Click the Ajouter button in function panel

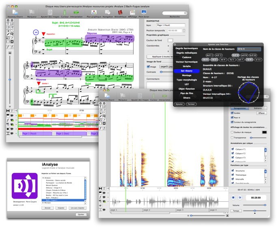[x=179, y=104]
